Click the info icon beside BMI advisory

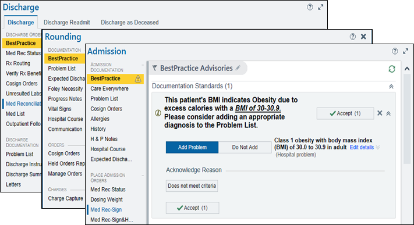tap(158, 113)
